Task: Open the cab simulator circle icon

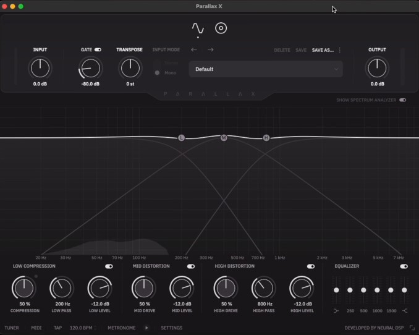Action: coord(221,28)
